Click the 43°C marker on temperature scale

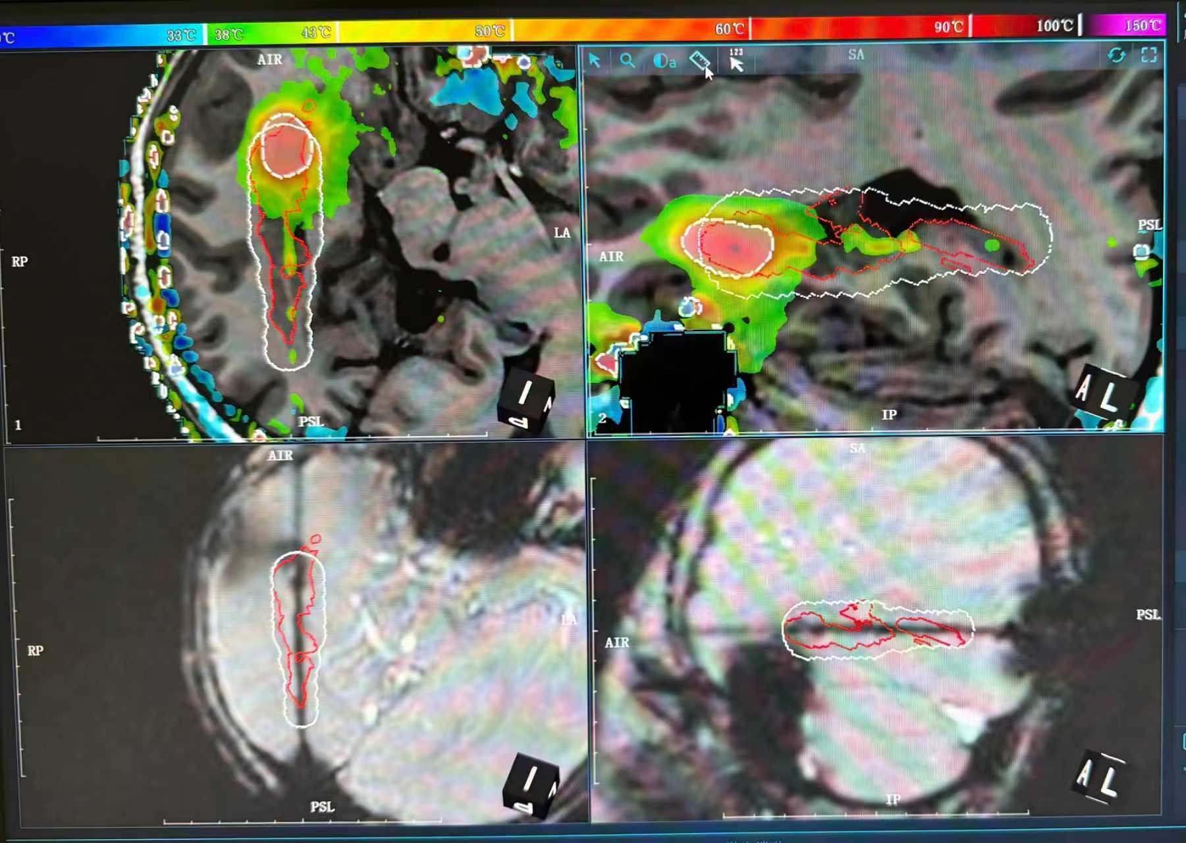pyautogui.click(x=316, y=32)
